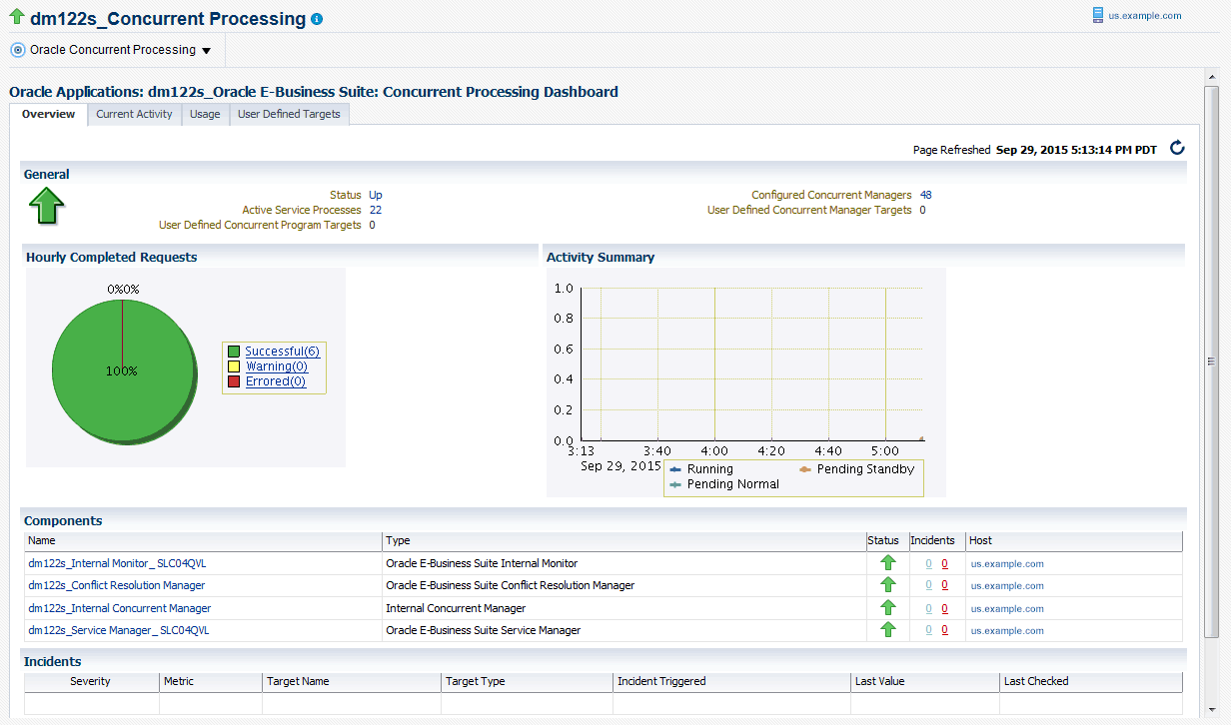The width and height of the screenshot is (1231, 725).
Task: Open the User Defined Targets tab
Action: [289, 114]
